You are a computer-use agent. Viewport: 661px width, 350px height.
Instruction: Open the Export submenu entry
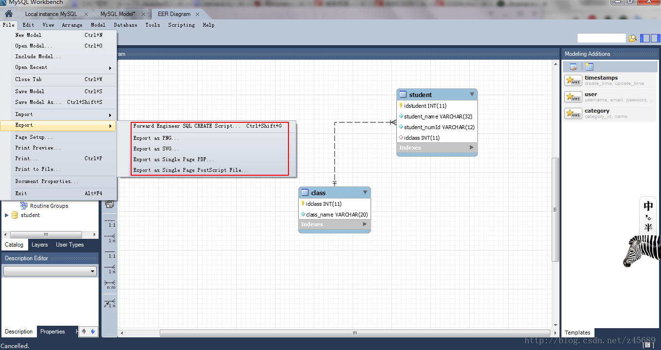pos(58,125)
